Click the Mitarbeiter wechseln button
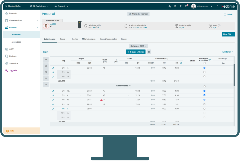 pyautogui.click(x=138, y=14)
